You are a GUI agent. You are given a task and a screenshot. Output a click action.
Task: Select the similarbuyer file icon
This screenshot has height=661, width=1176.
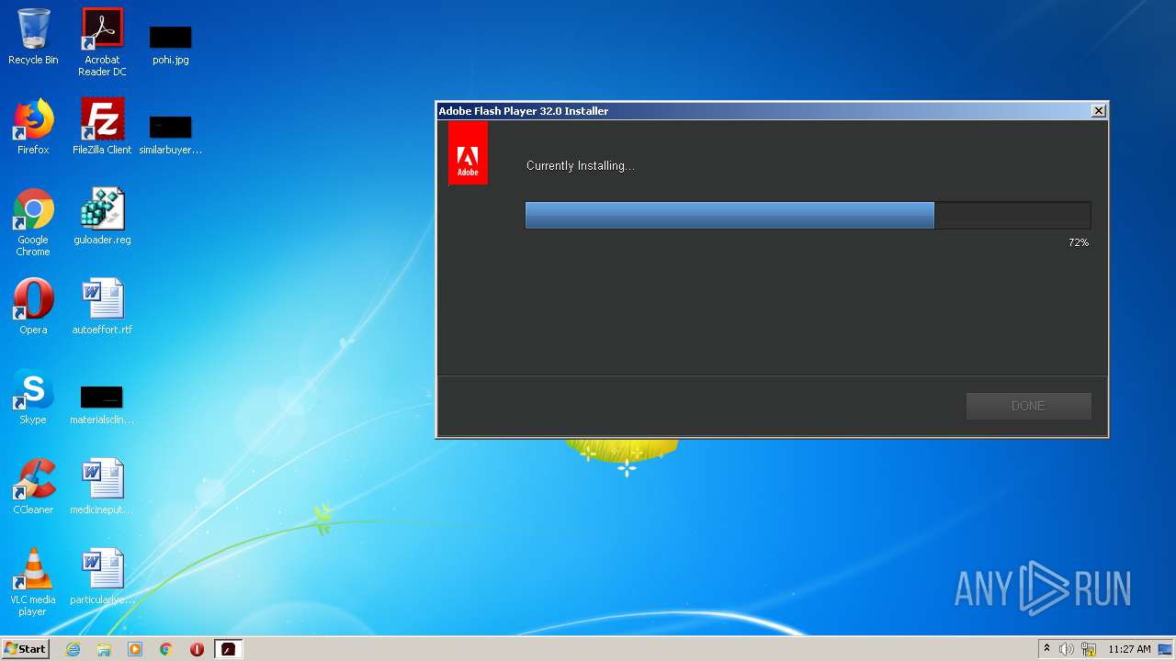coord(171,134)
